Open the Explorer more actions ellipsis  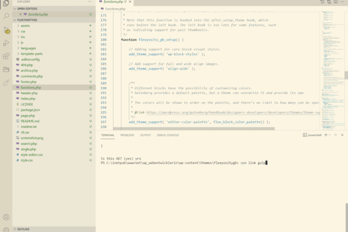(90, 2)
